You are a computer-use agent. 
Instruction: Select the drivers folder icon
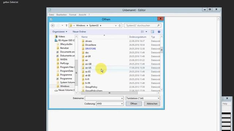coord(83,41)
